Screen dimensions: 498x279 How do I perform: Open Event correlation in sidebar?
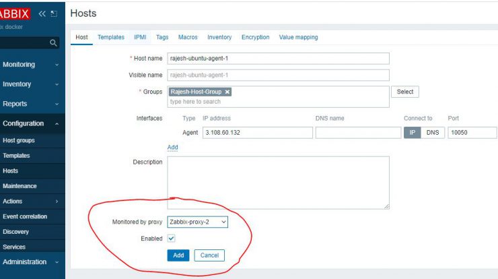25,216
